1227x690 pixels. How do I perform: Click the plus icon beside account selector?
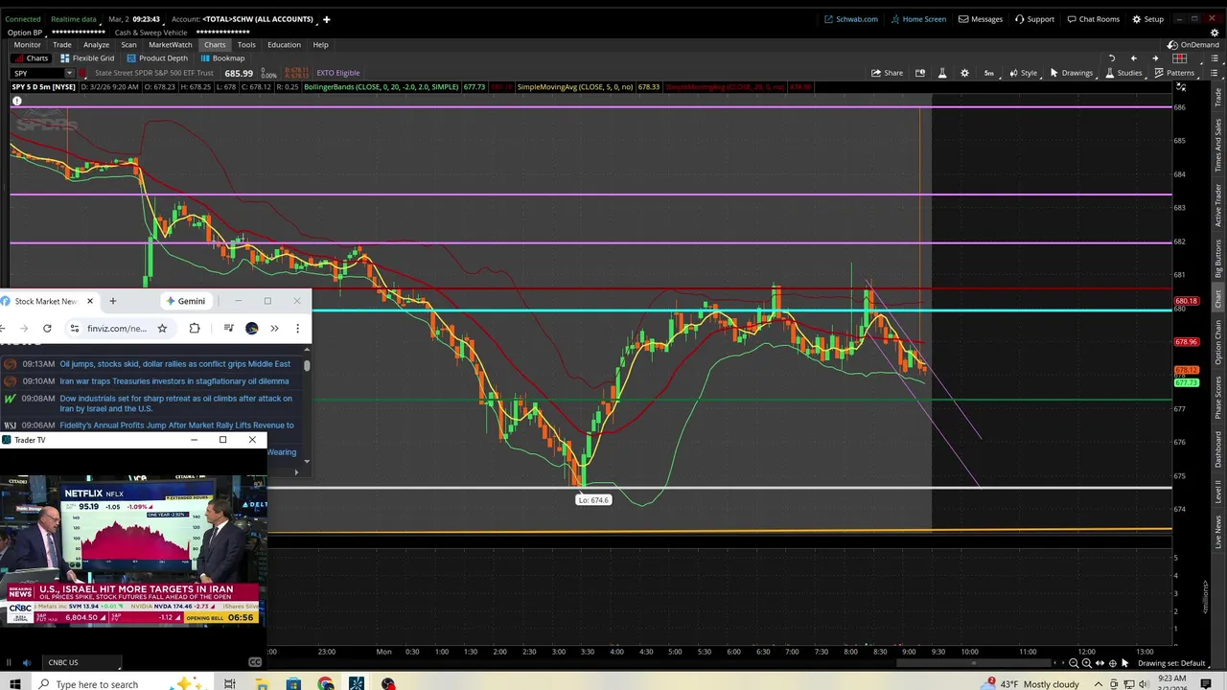pyautogui.click(x=326, y=19)
